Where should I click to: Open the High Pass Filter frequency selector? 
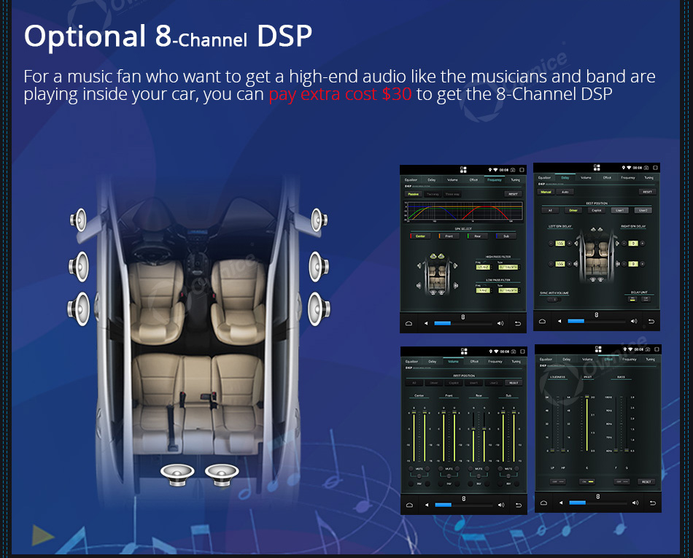[483, 267]
